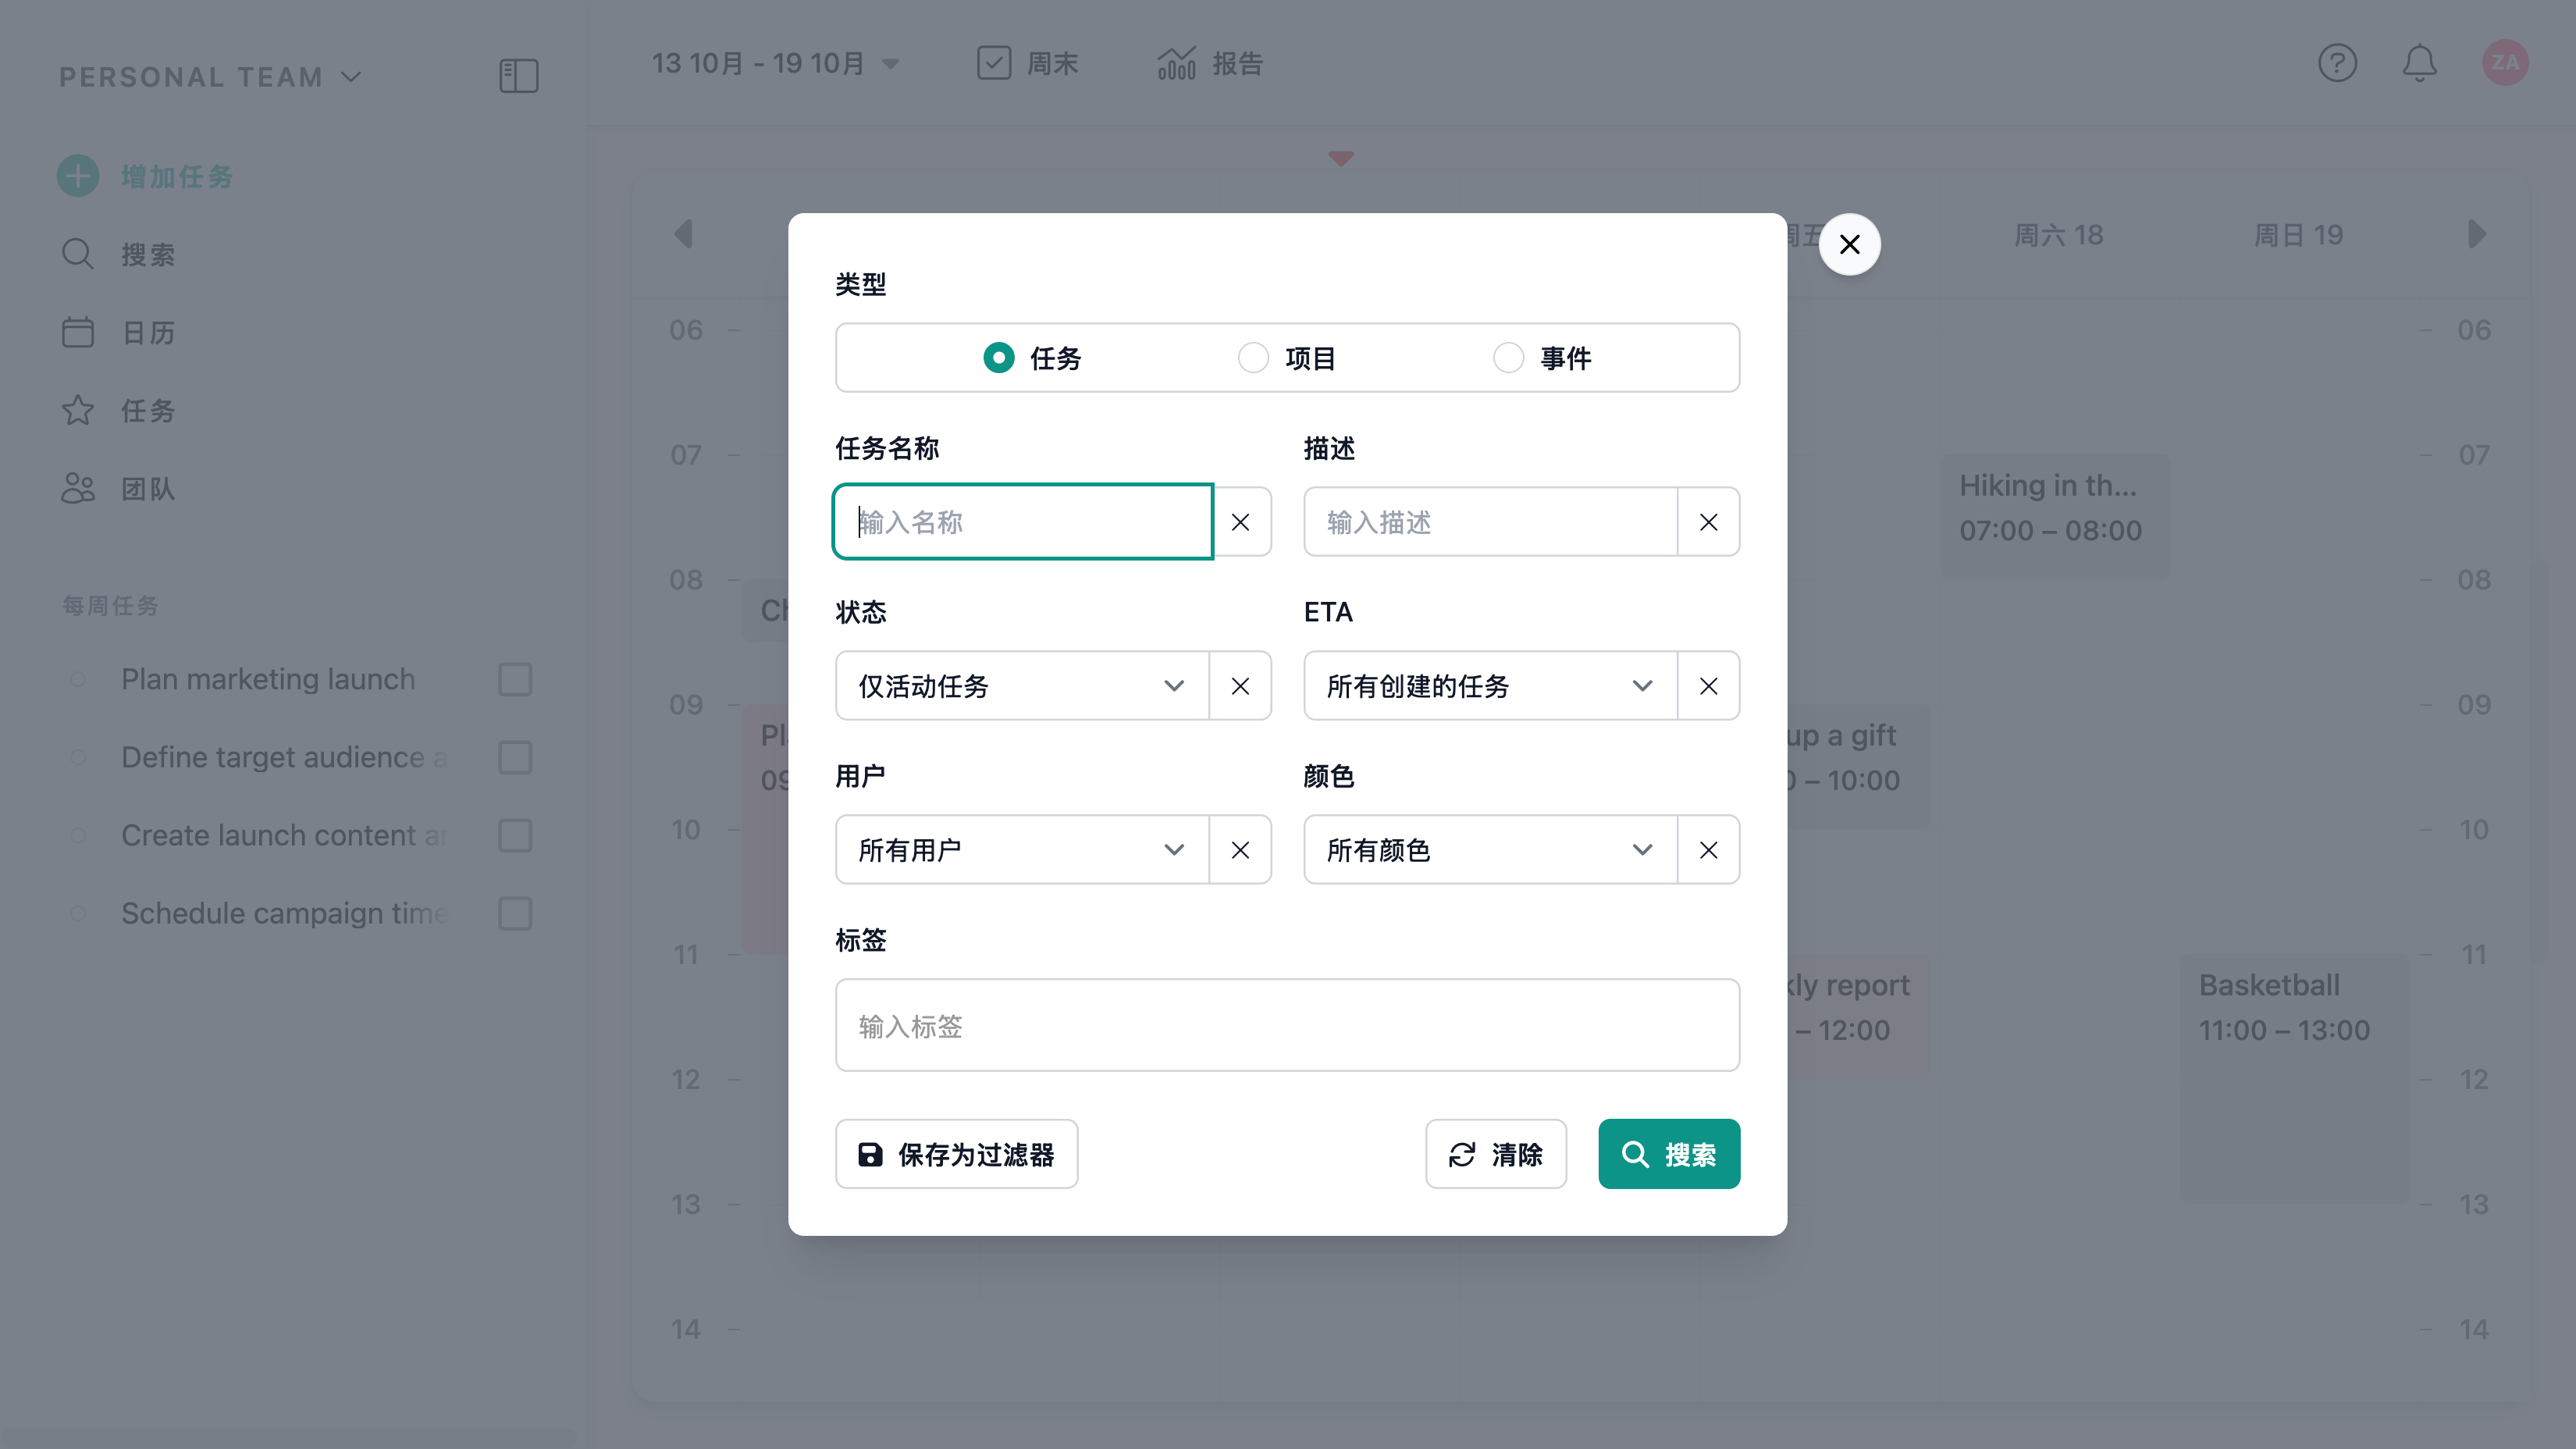The width and height of the screenshot is (2576, 1449).
Task: Open the notifications bell
Action: (2419, 63)
